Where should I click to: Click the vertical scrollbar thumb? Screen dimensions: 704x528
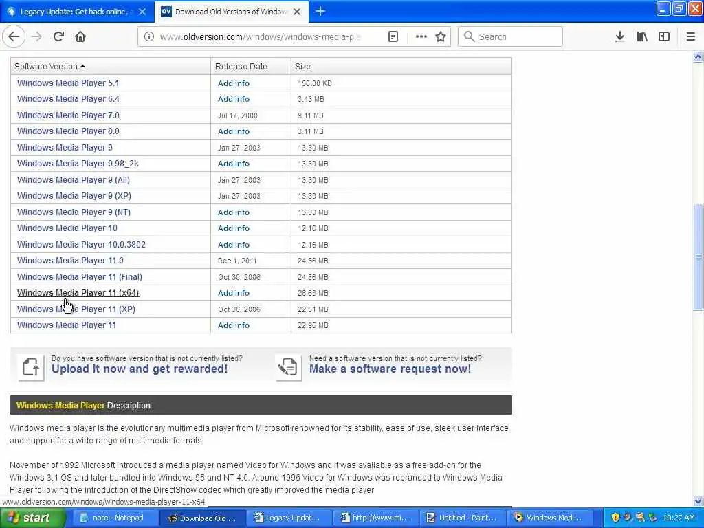(698, 257)
